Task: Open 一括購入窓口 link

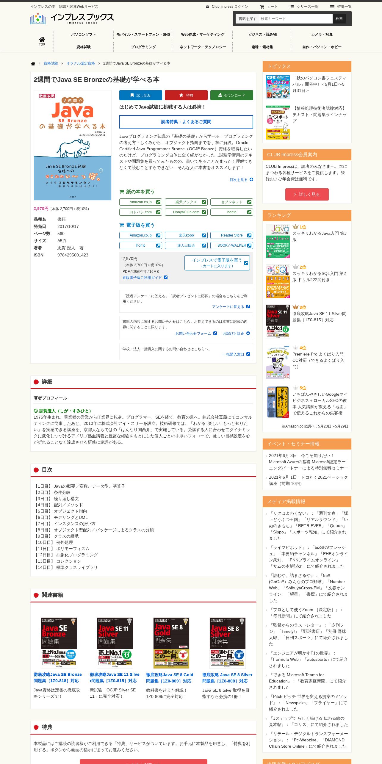Action: coord(236,354)
